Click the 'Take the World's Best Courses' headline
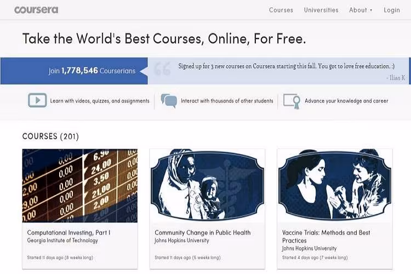This screenshot has width=411, height=274. [x=164, y=38]
